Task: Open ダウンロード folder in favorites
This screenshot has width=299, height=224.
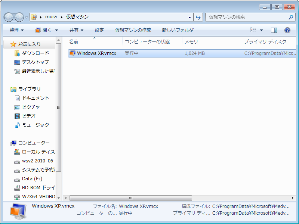Action: tap(35, 53)
